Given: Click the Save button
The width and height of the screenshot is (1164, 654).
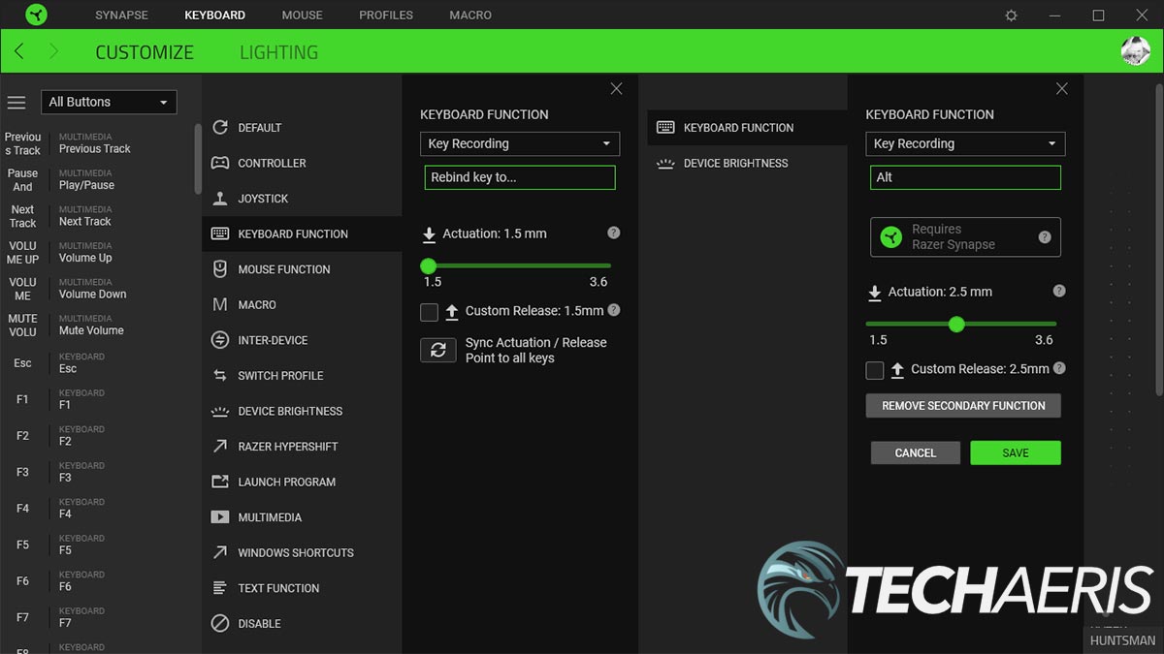Looking at the screenshot, I should pyautogui.click(x=1016, y=452).
